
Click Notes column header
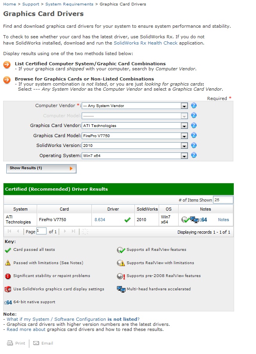[206, 209]
